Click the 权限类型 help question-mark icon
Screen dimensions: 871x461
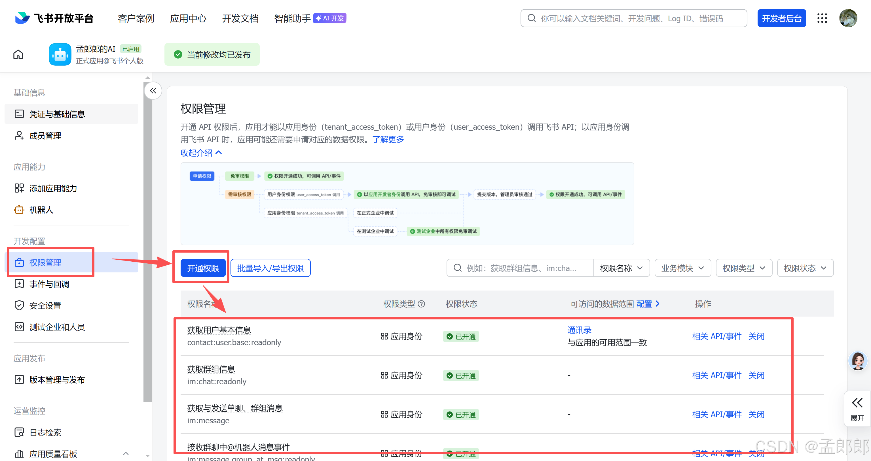tap(421, 304)
